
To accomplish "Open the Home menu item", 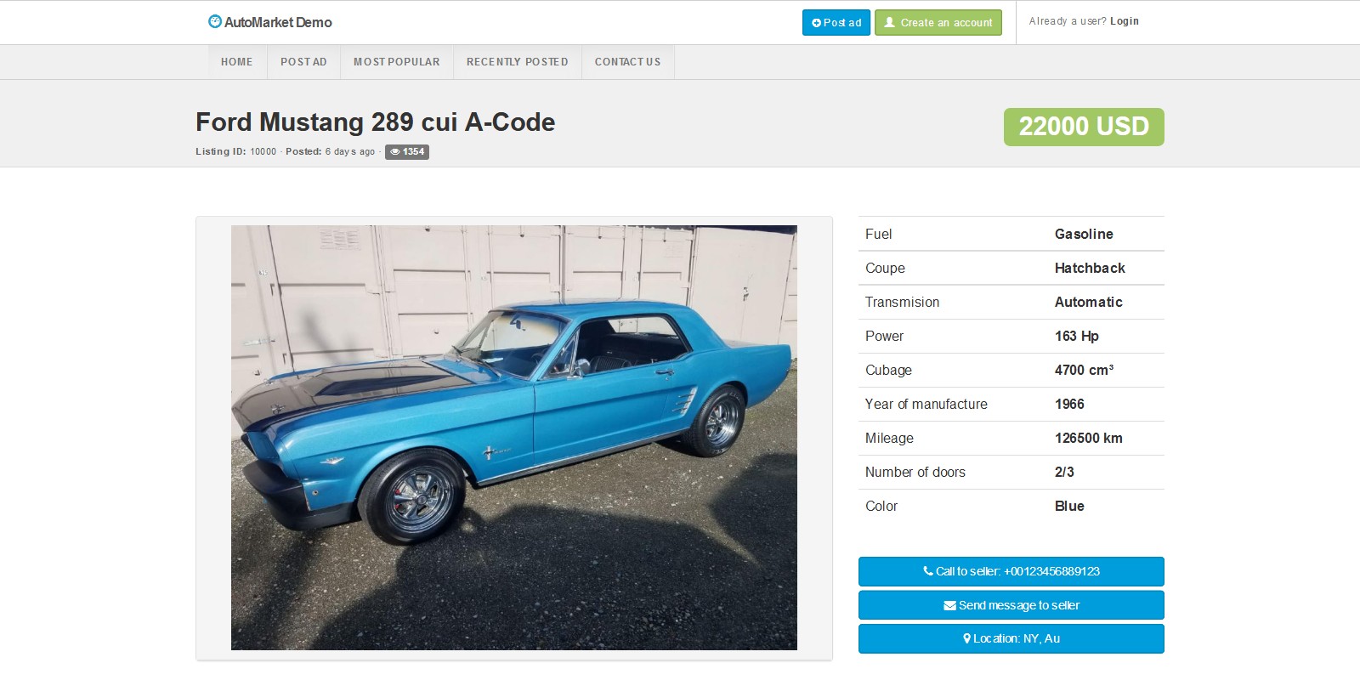I will coord(236,62).
